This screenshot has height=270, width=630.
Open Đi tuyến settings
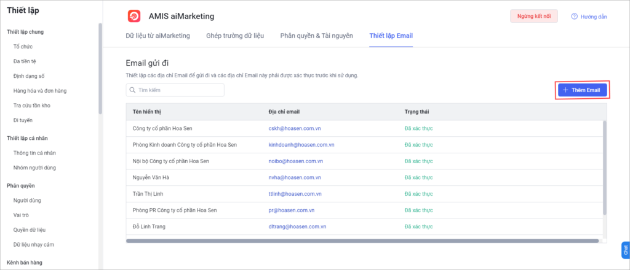click(x=23, y=120)
